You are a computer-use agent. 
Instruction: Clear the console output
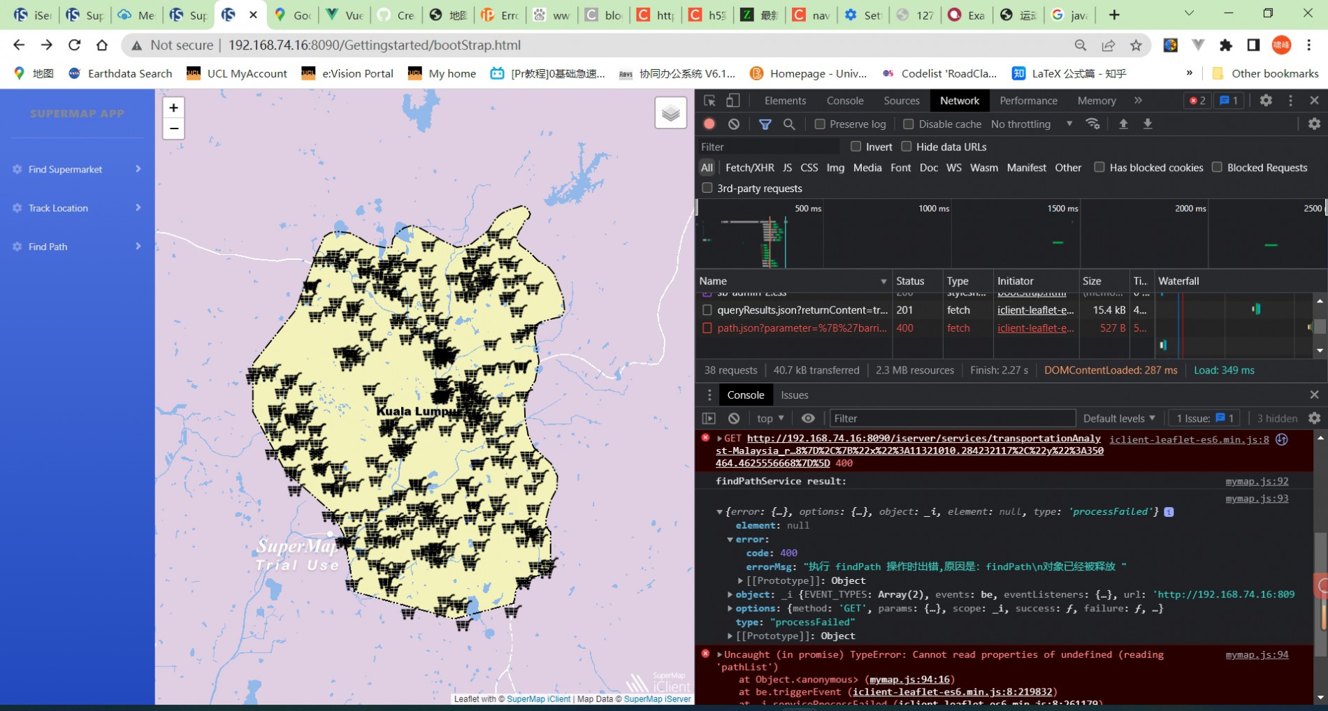coord(734,418)
